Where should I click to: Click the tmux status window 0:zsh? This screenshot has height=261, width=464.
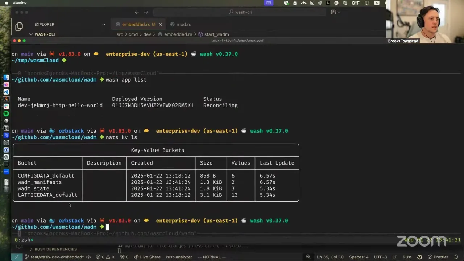24,240
